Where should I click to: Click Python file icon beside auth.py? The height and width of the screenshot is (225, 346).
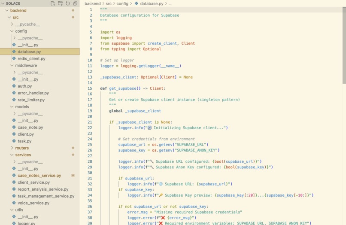[x=14, y=86]
